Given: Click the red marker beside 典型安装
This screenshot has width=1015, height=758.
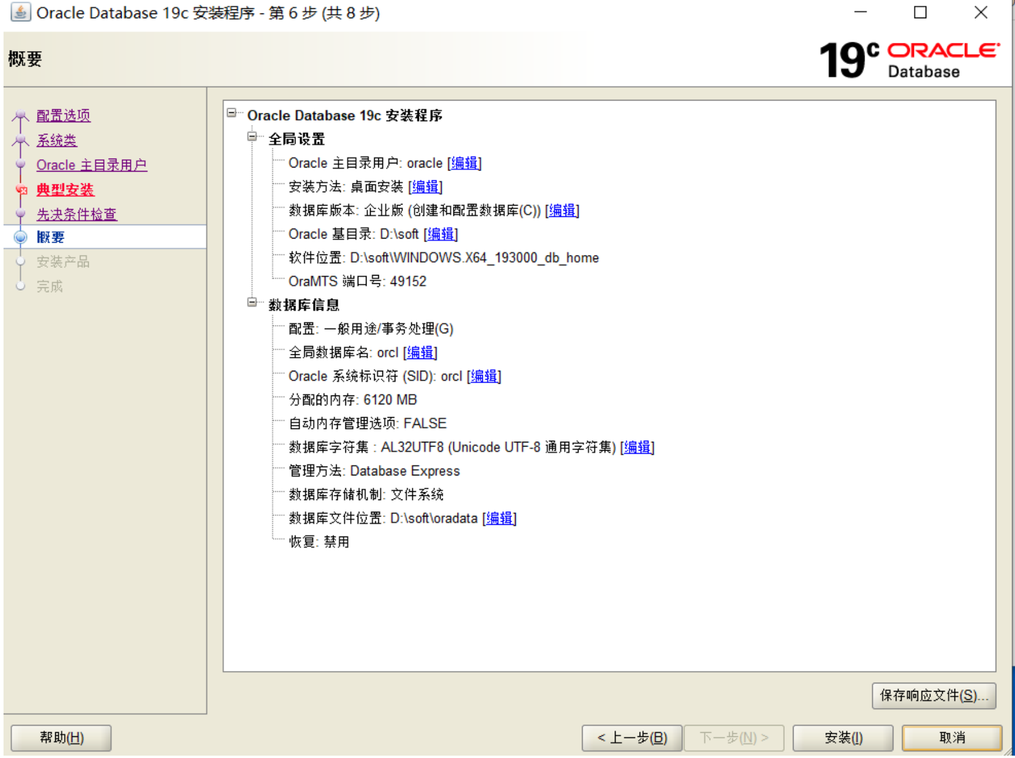Looking at the screenshot, I should coord(21,190).
